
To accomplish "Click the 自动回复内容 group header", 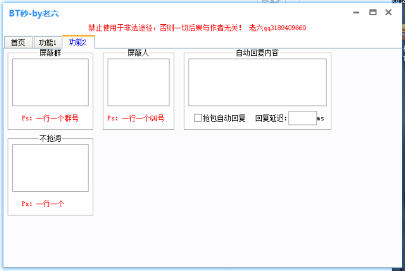I will click(257, 53).
